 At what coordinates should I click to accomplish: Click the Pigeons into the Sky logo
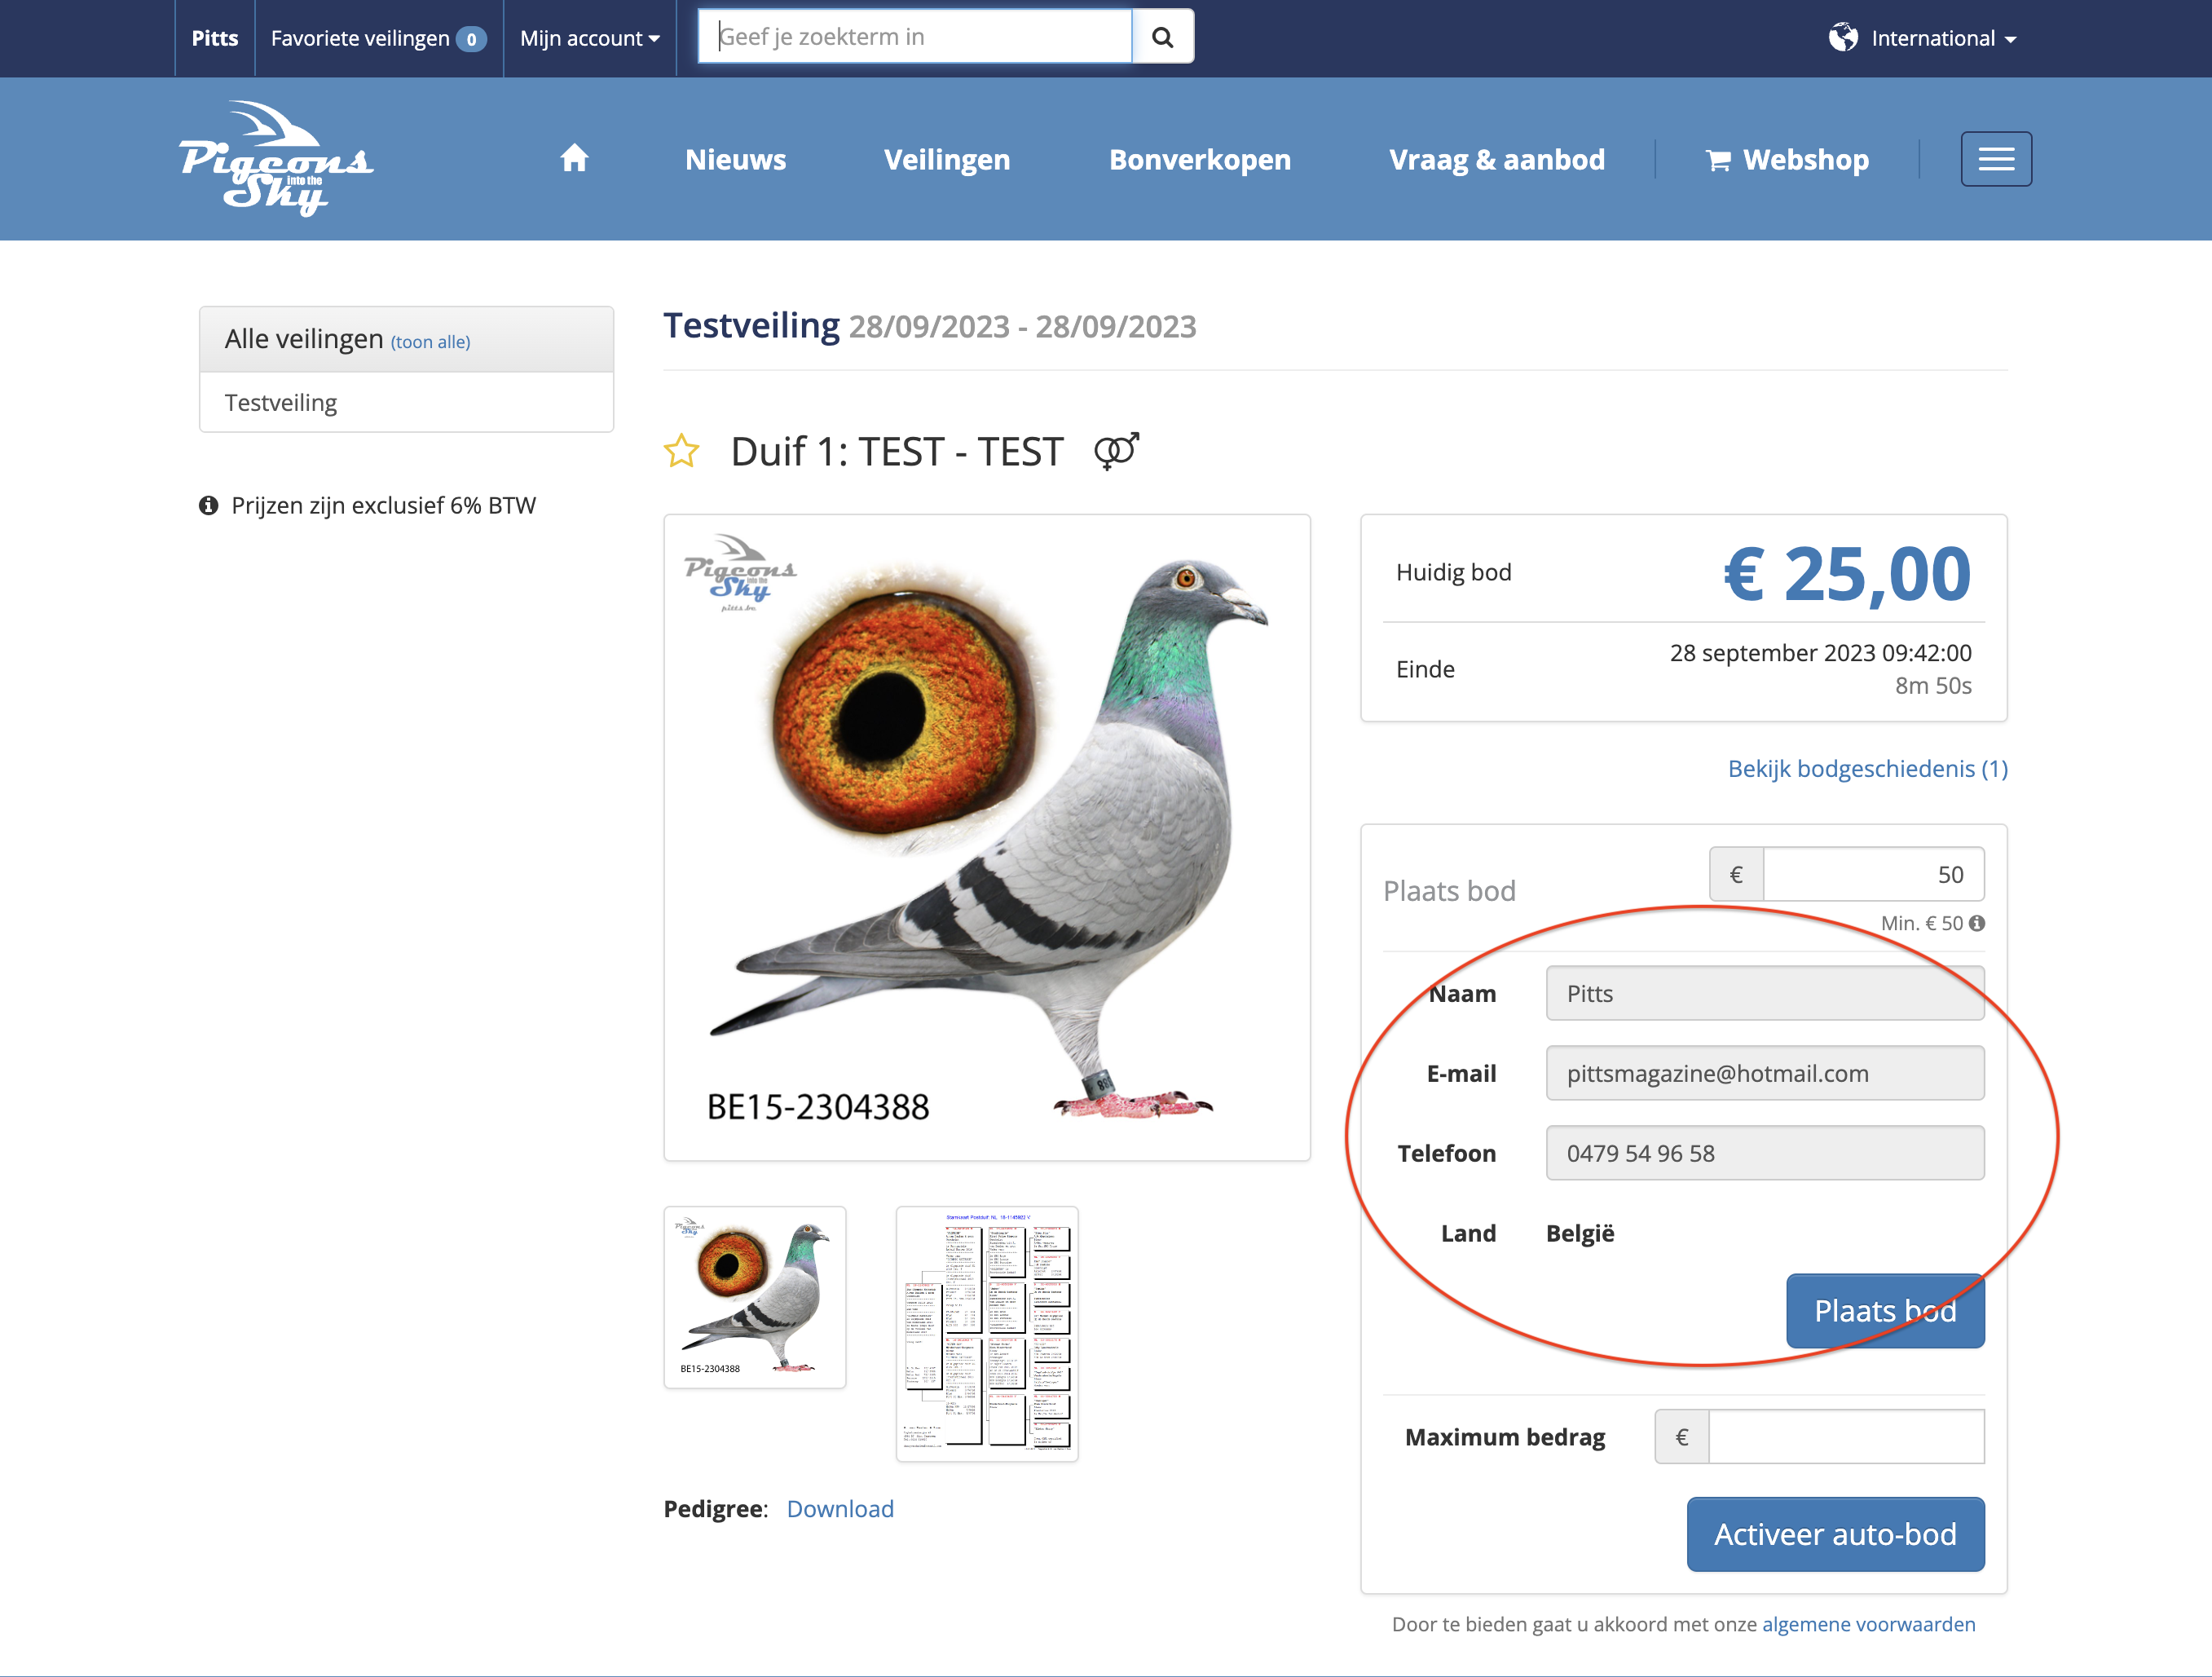[x=276, y=158]
